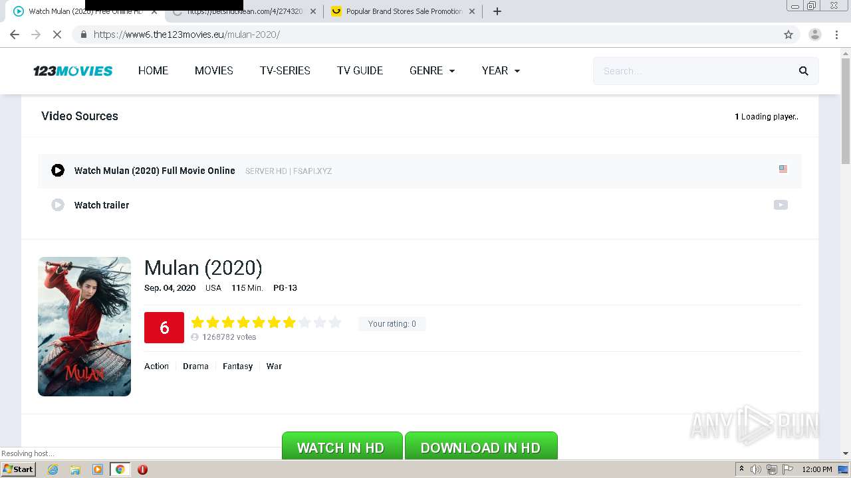Click the play icon beside Watch Mulan Full Movie

click(58, 171)
